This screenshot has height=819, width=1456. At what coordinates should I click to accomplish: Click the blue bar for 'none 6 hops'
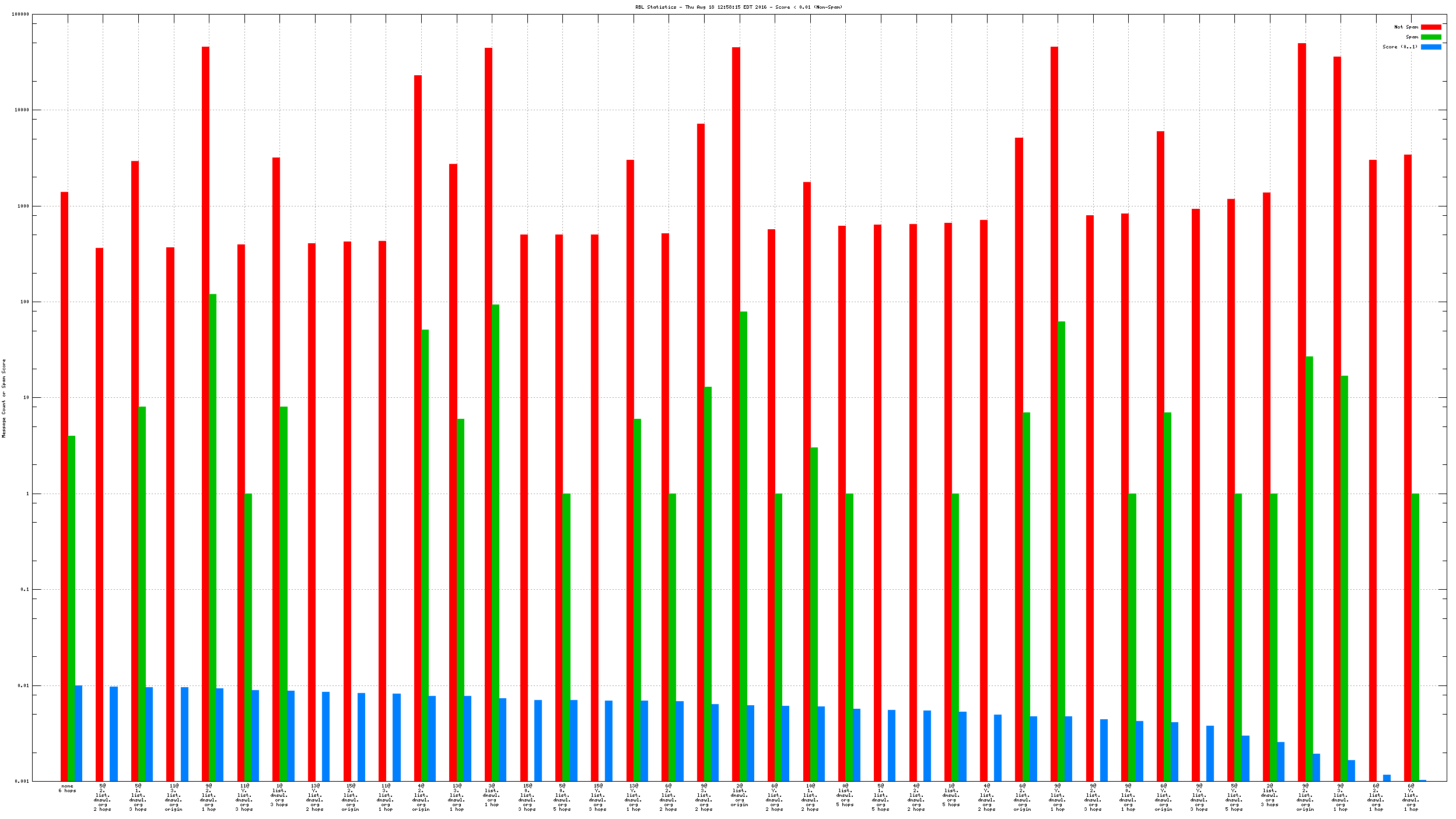(x=78, y=733)
